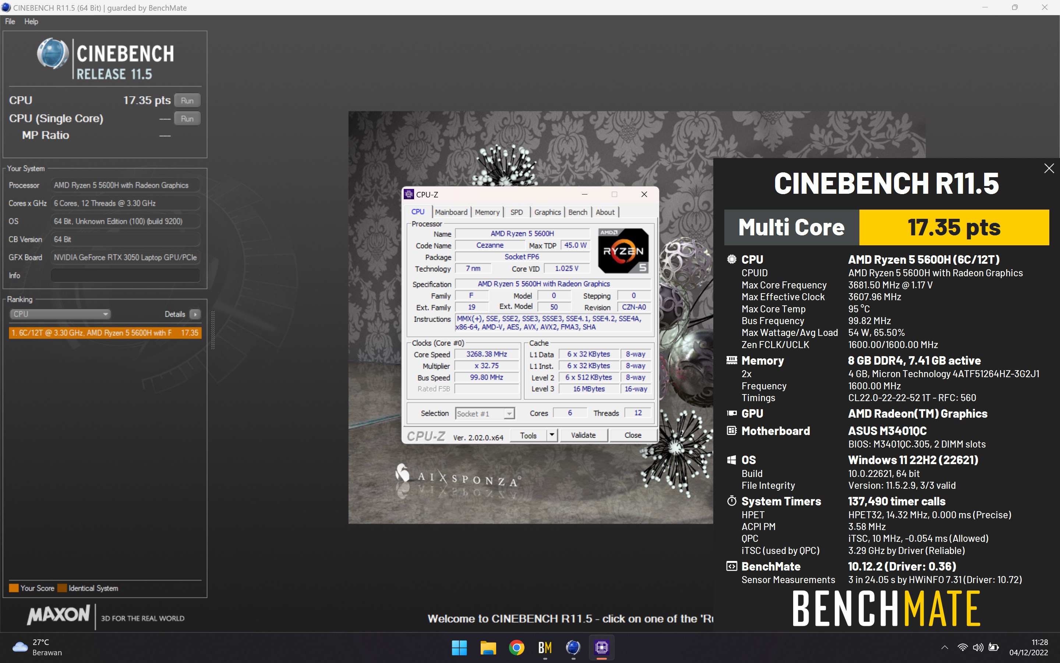Show hidden system tray icons
Image resolution: width=1060 pixels, height=663 pixels.
tap(945, 647)
